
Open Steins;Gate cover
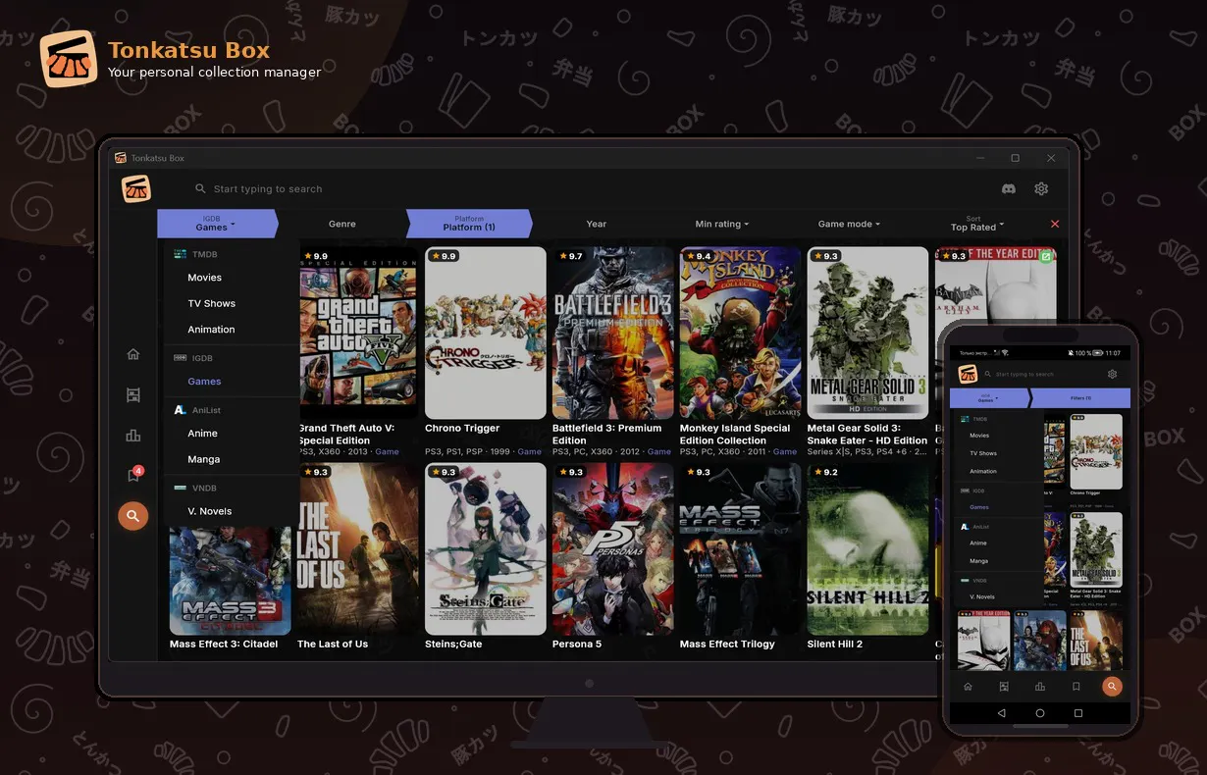486,549
